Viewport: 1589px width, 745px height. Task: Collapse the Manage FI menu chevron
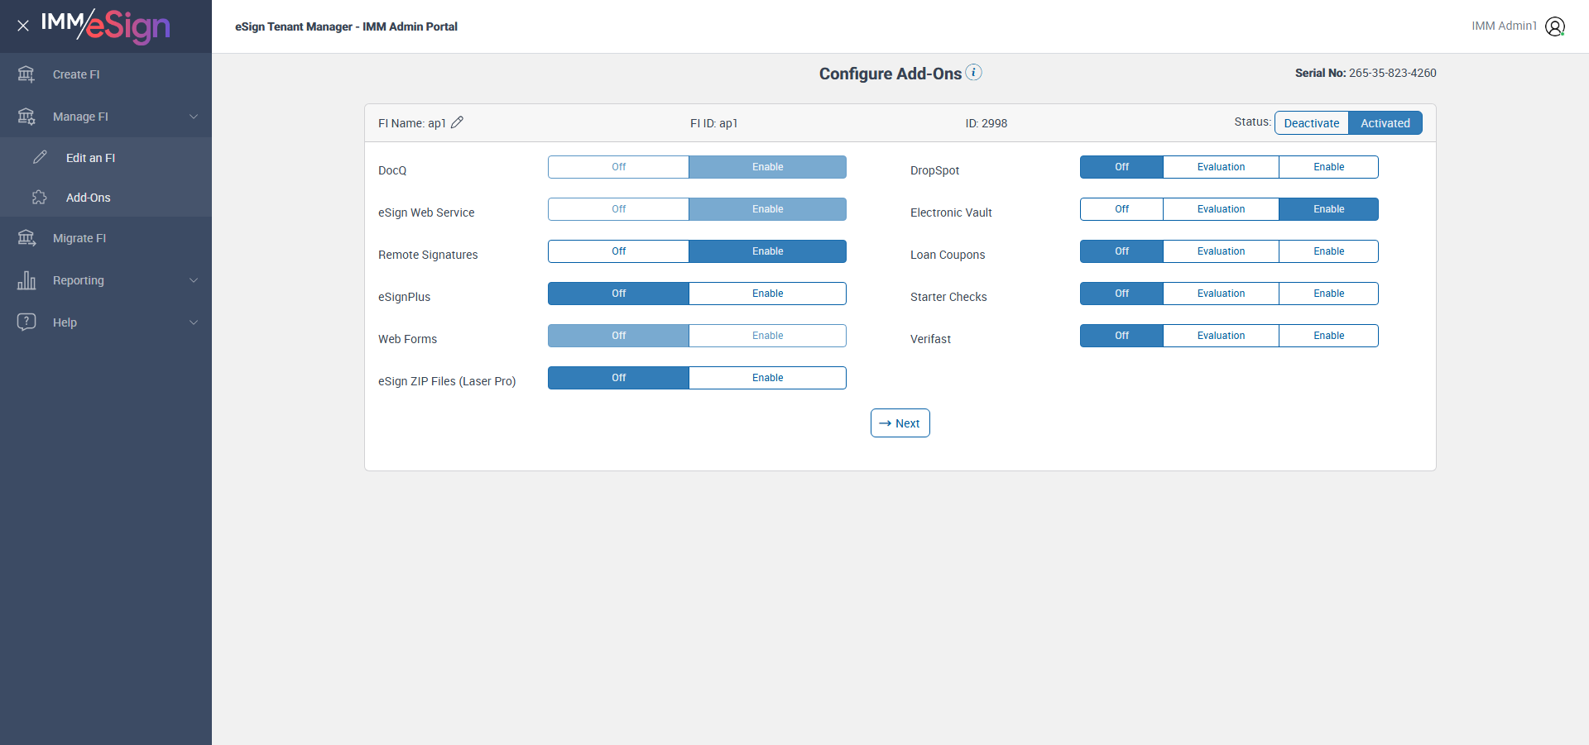pyautogui.click(x=194, y=117)
